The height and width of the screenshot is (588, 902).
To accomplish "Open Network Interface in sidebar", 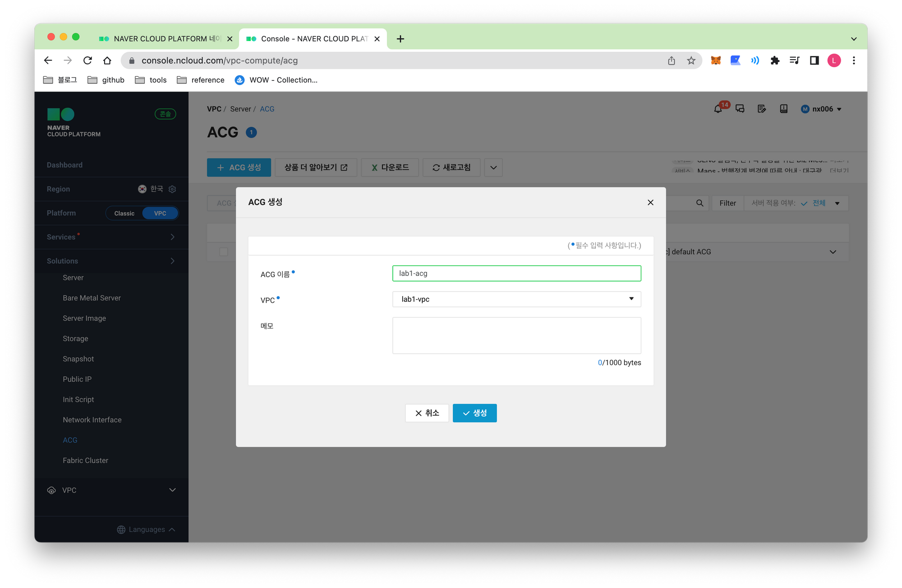I will pyautogui.click(x=92, y=420).
